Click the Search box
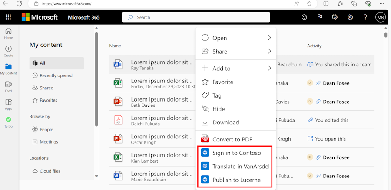Image resolution: width=391 pixels, height=190 pixels. 196,17
